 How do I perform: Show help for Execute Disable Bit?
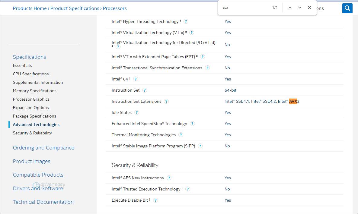(155, 200)
